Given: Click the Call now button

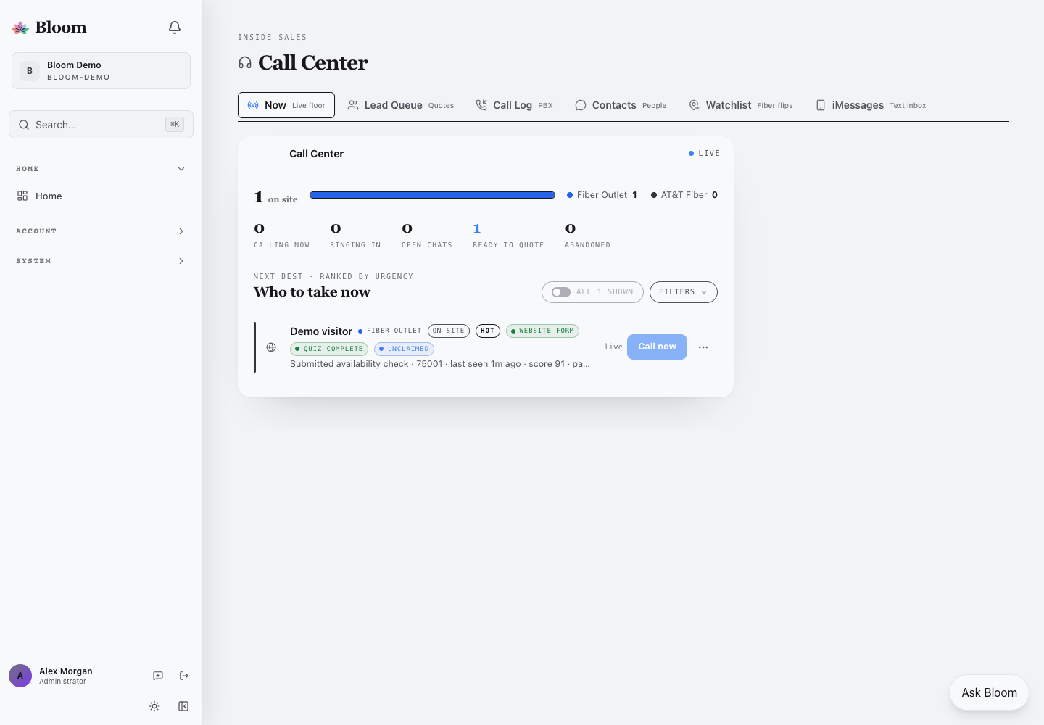Looking at the screenshot, I should [657, 347].
